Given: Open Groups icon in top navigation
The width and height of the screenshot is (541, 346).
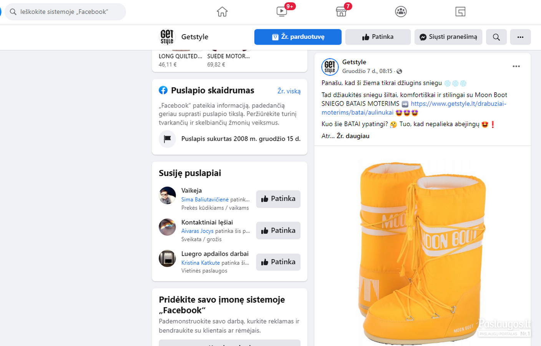Looking at the screenshot, I should tap(401, 12).
